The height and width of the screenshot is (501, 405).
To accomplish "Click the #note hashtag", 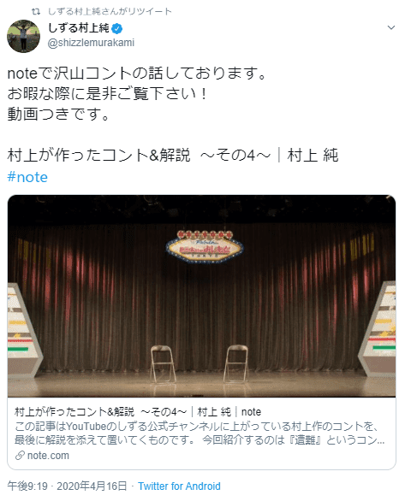I will pyautogui.click(x=27, y=177).
